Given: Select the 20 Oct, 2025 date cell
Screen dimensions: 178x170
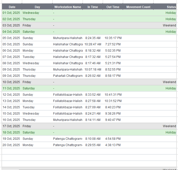Looking at the screenshot, I should point(11,145).
